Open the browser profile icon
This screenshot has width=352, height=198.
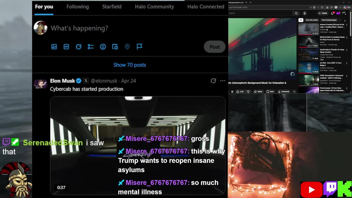336,7
